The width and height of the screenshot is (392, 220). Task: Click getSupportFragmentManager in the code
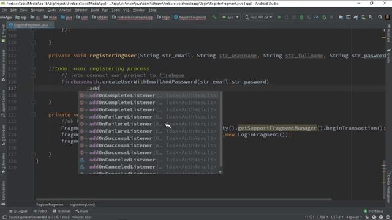tap(277, 128)
